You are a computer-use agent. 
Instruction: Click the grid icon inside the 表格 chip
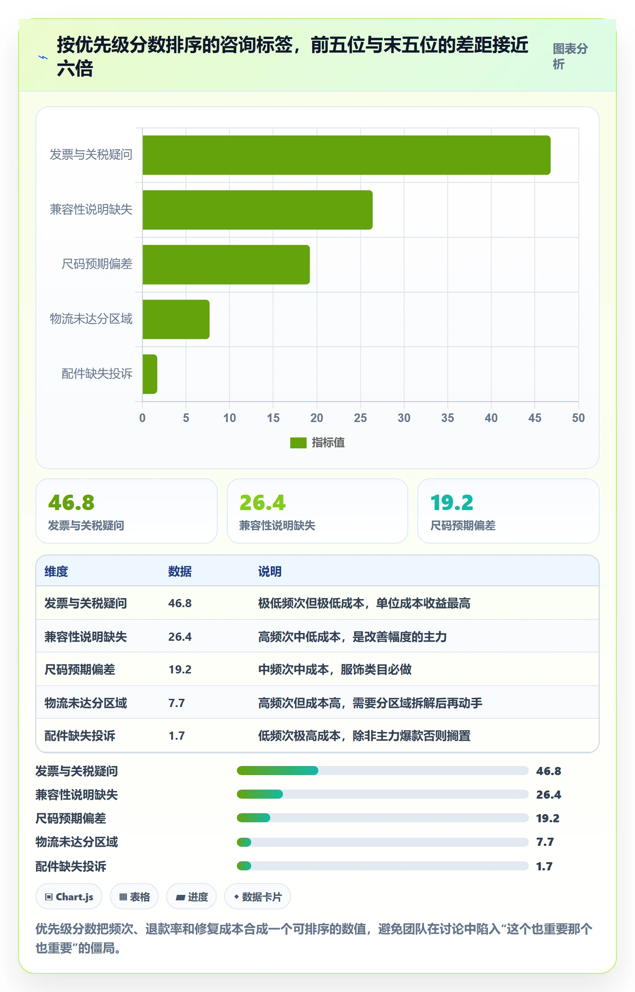[x=123, y=897]
